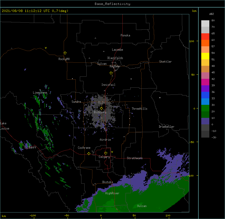Select the orange 57–60 dBZ legend swatch

[x=205, y=43]
